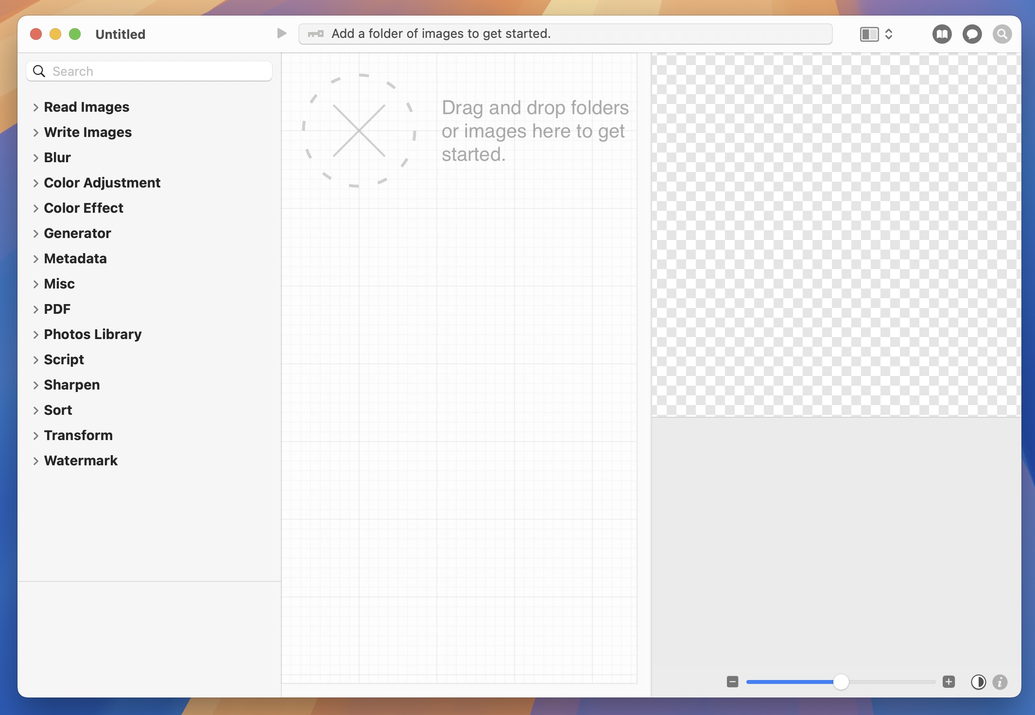The height and width of the screenshot is (715, 1035).
Task: Adjust the preview zoom slider
Action: pos(842,682)
